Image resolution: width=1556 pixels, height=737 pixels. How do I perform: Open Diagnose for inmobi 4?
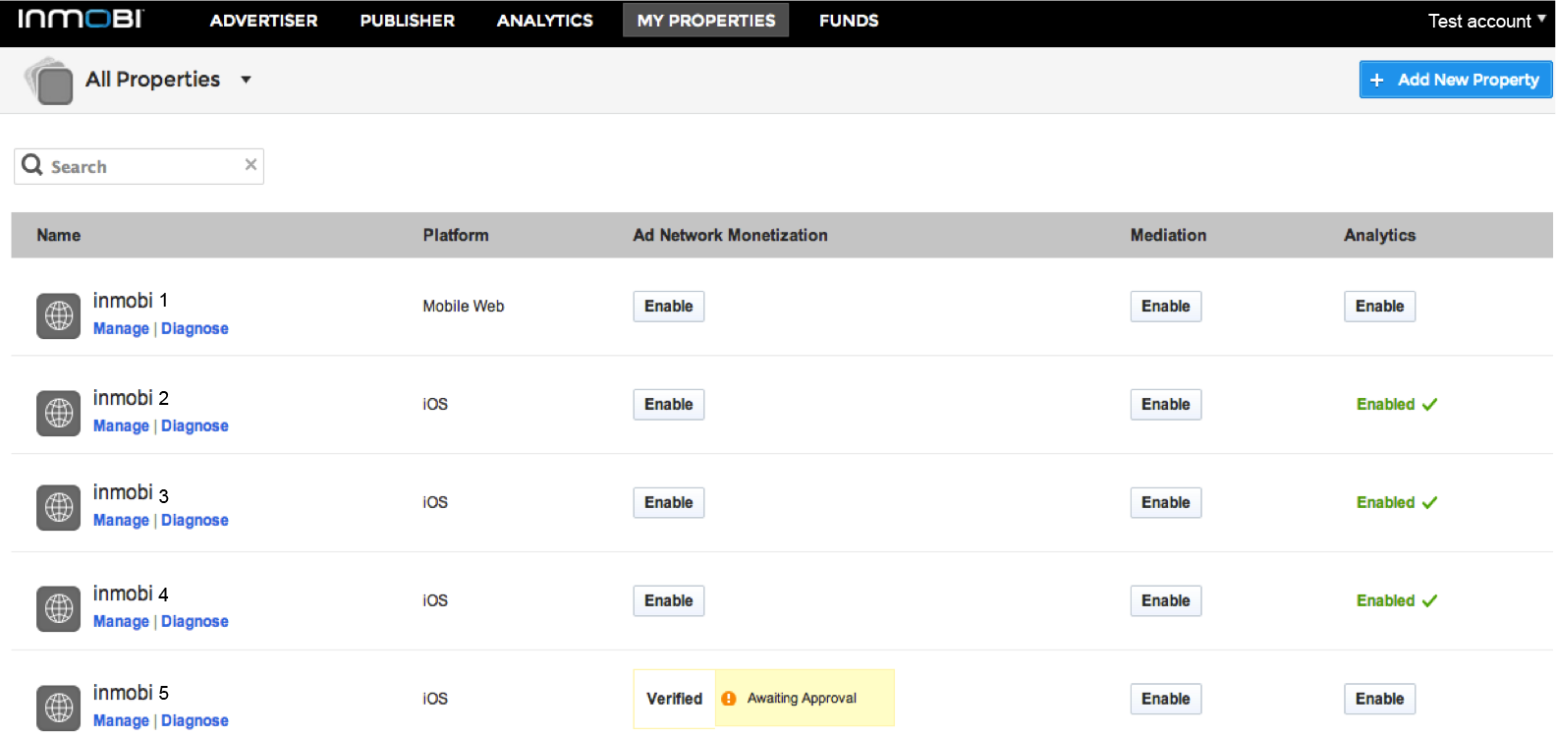pos(194,621)
